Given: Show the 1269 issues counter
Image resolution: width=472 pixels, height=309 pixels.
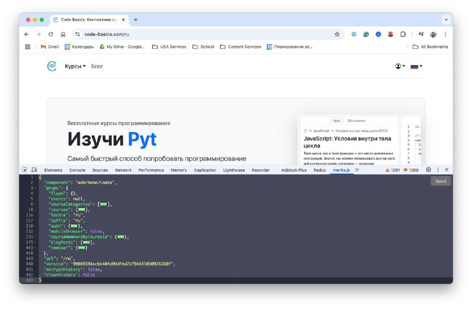Looking at the screenshot, I should [411, 170].
